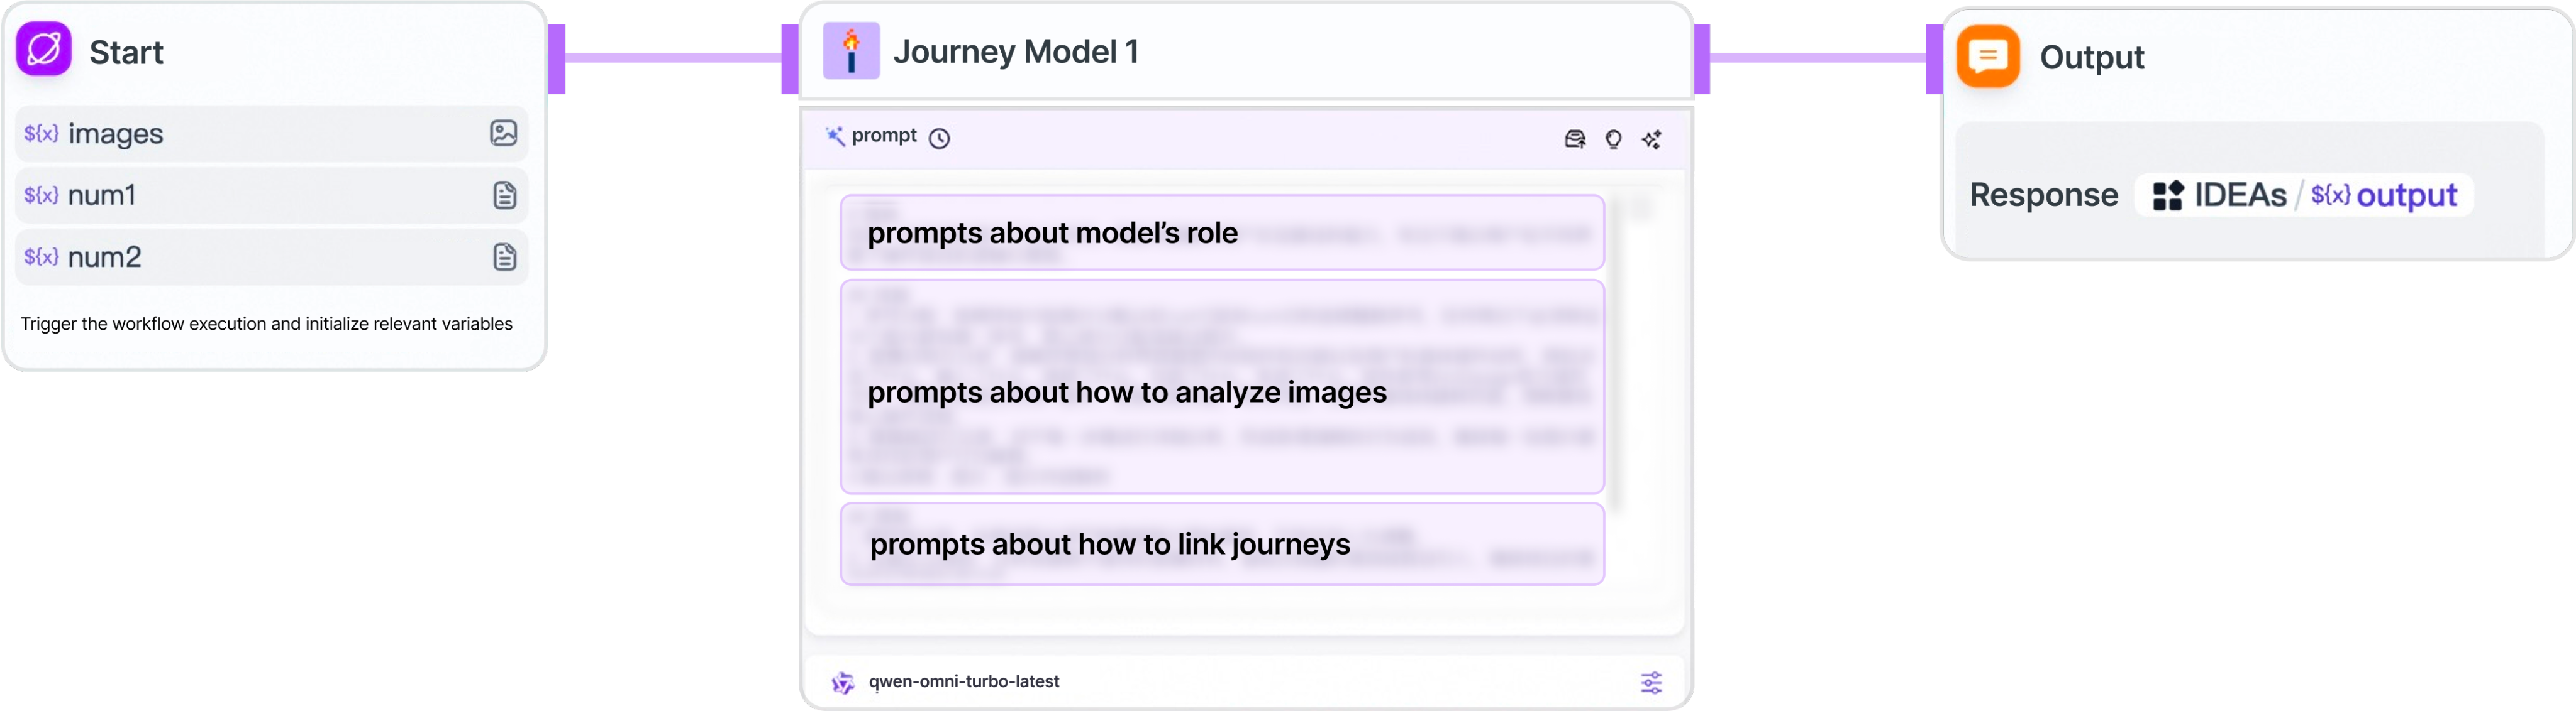Click the 'prompts about how to link journeys' block
2576x711 pixels.
point(1221,544)
